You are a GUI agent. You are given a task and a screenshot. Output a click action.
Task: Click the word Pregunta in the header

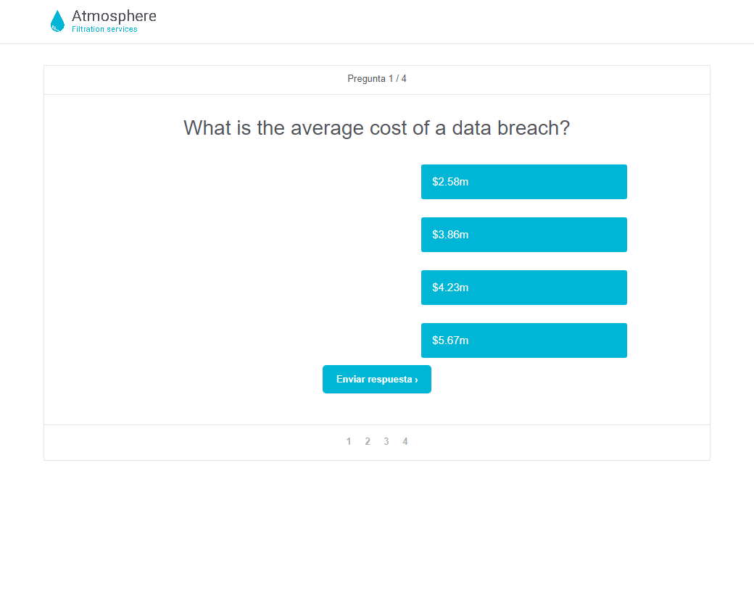click(366, 79)
